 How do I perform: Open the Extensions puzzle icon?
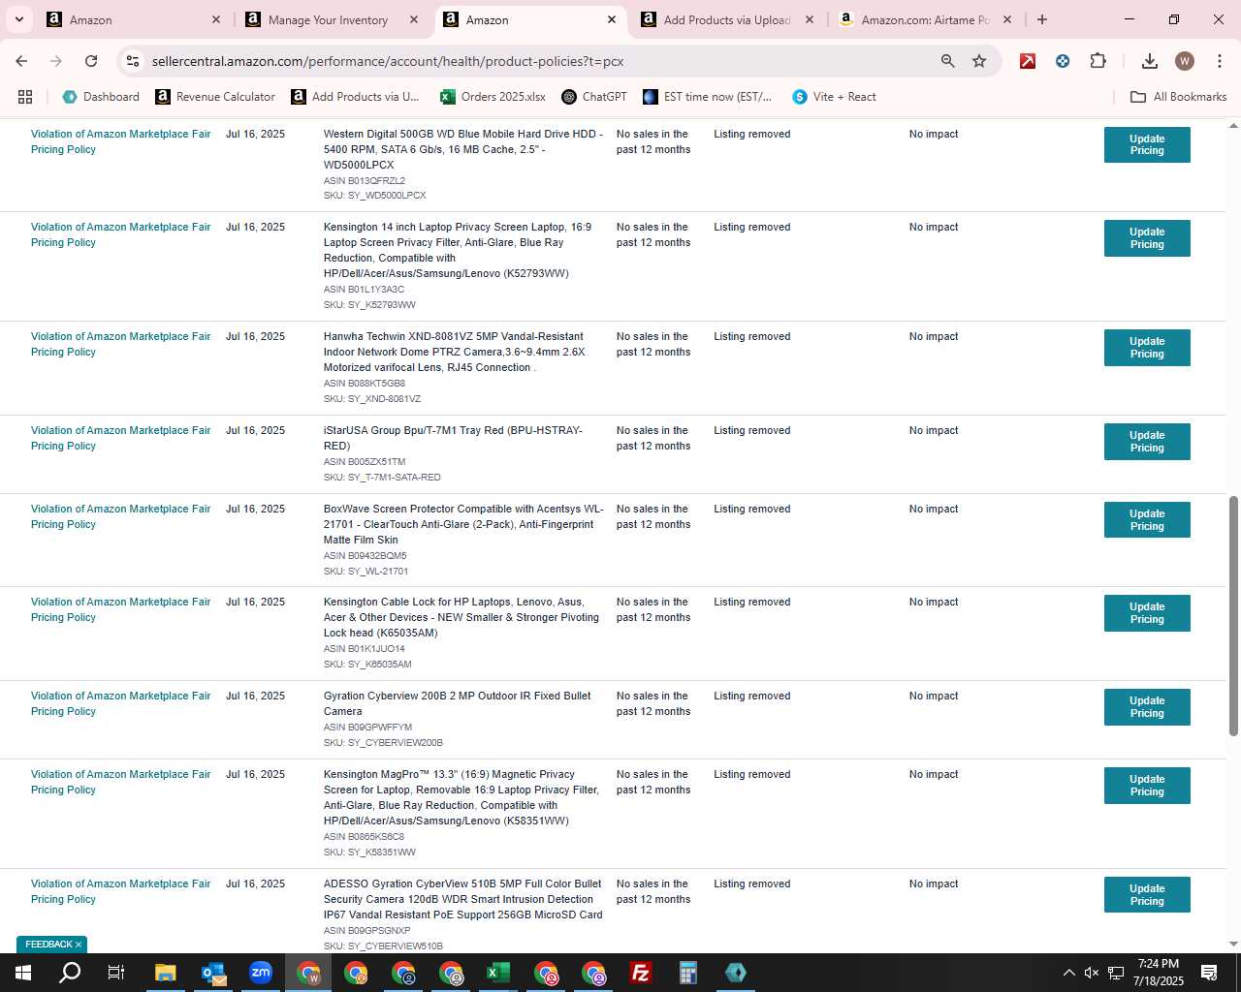[1098, 61]
